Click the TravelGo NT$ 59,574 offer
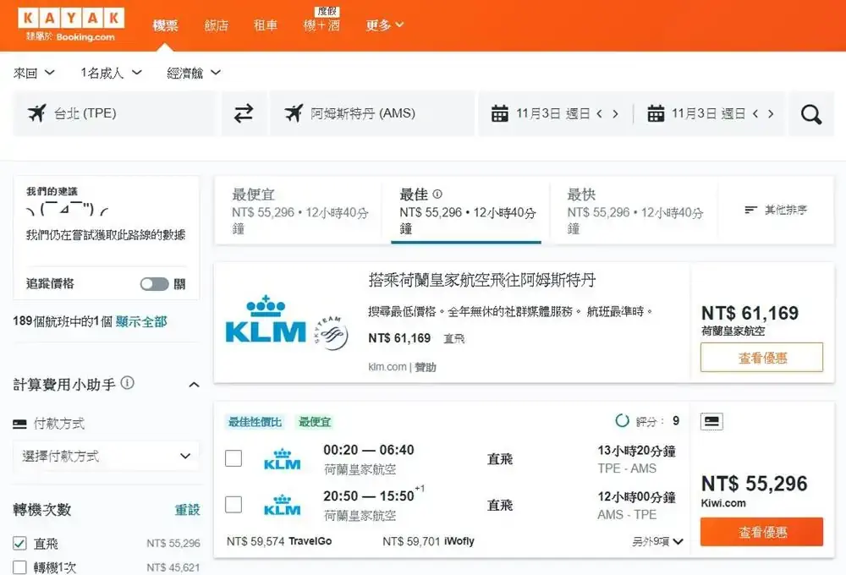The height and width of the screenshot is (575, 846). click(x=279, y=541)
